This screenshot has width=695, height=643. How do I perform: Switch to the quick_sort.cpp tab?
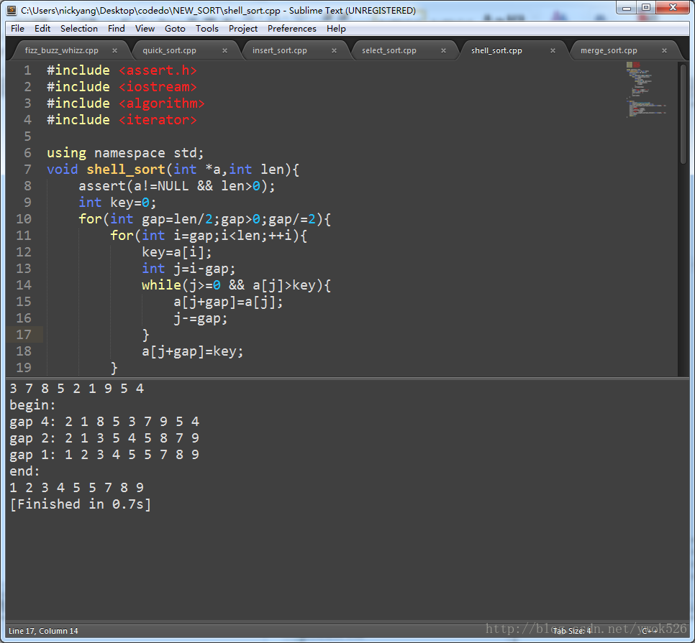click(x=169, y=50)
